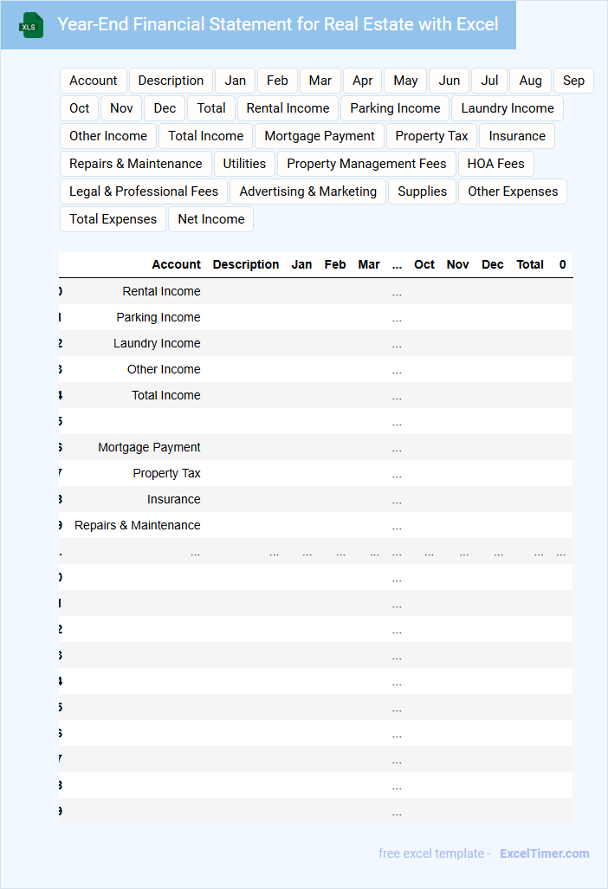608x889 pixels.
Task: Select the HOA Fees tag
Action: 495,164
